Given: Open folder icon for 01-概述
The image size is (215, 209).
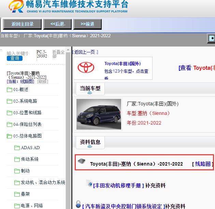Looking at the screenshot, I should pyautogui.click(x=10, y=90).
